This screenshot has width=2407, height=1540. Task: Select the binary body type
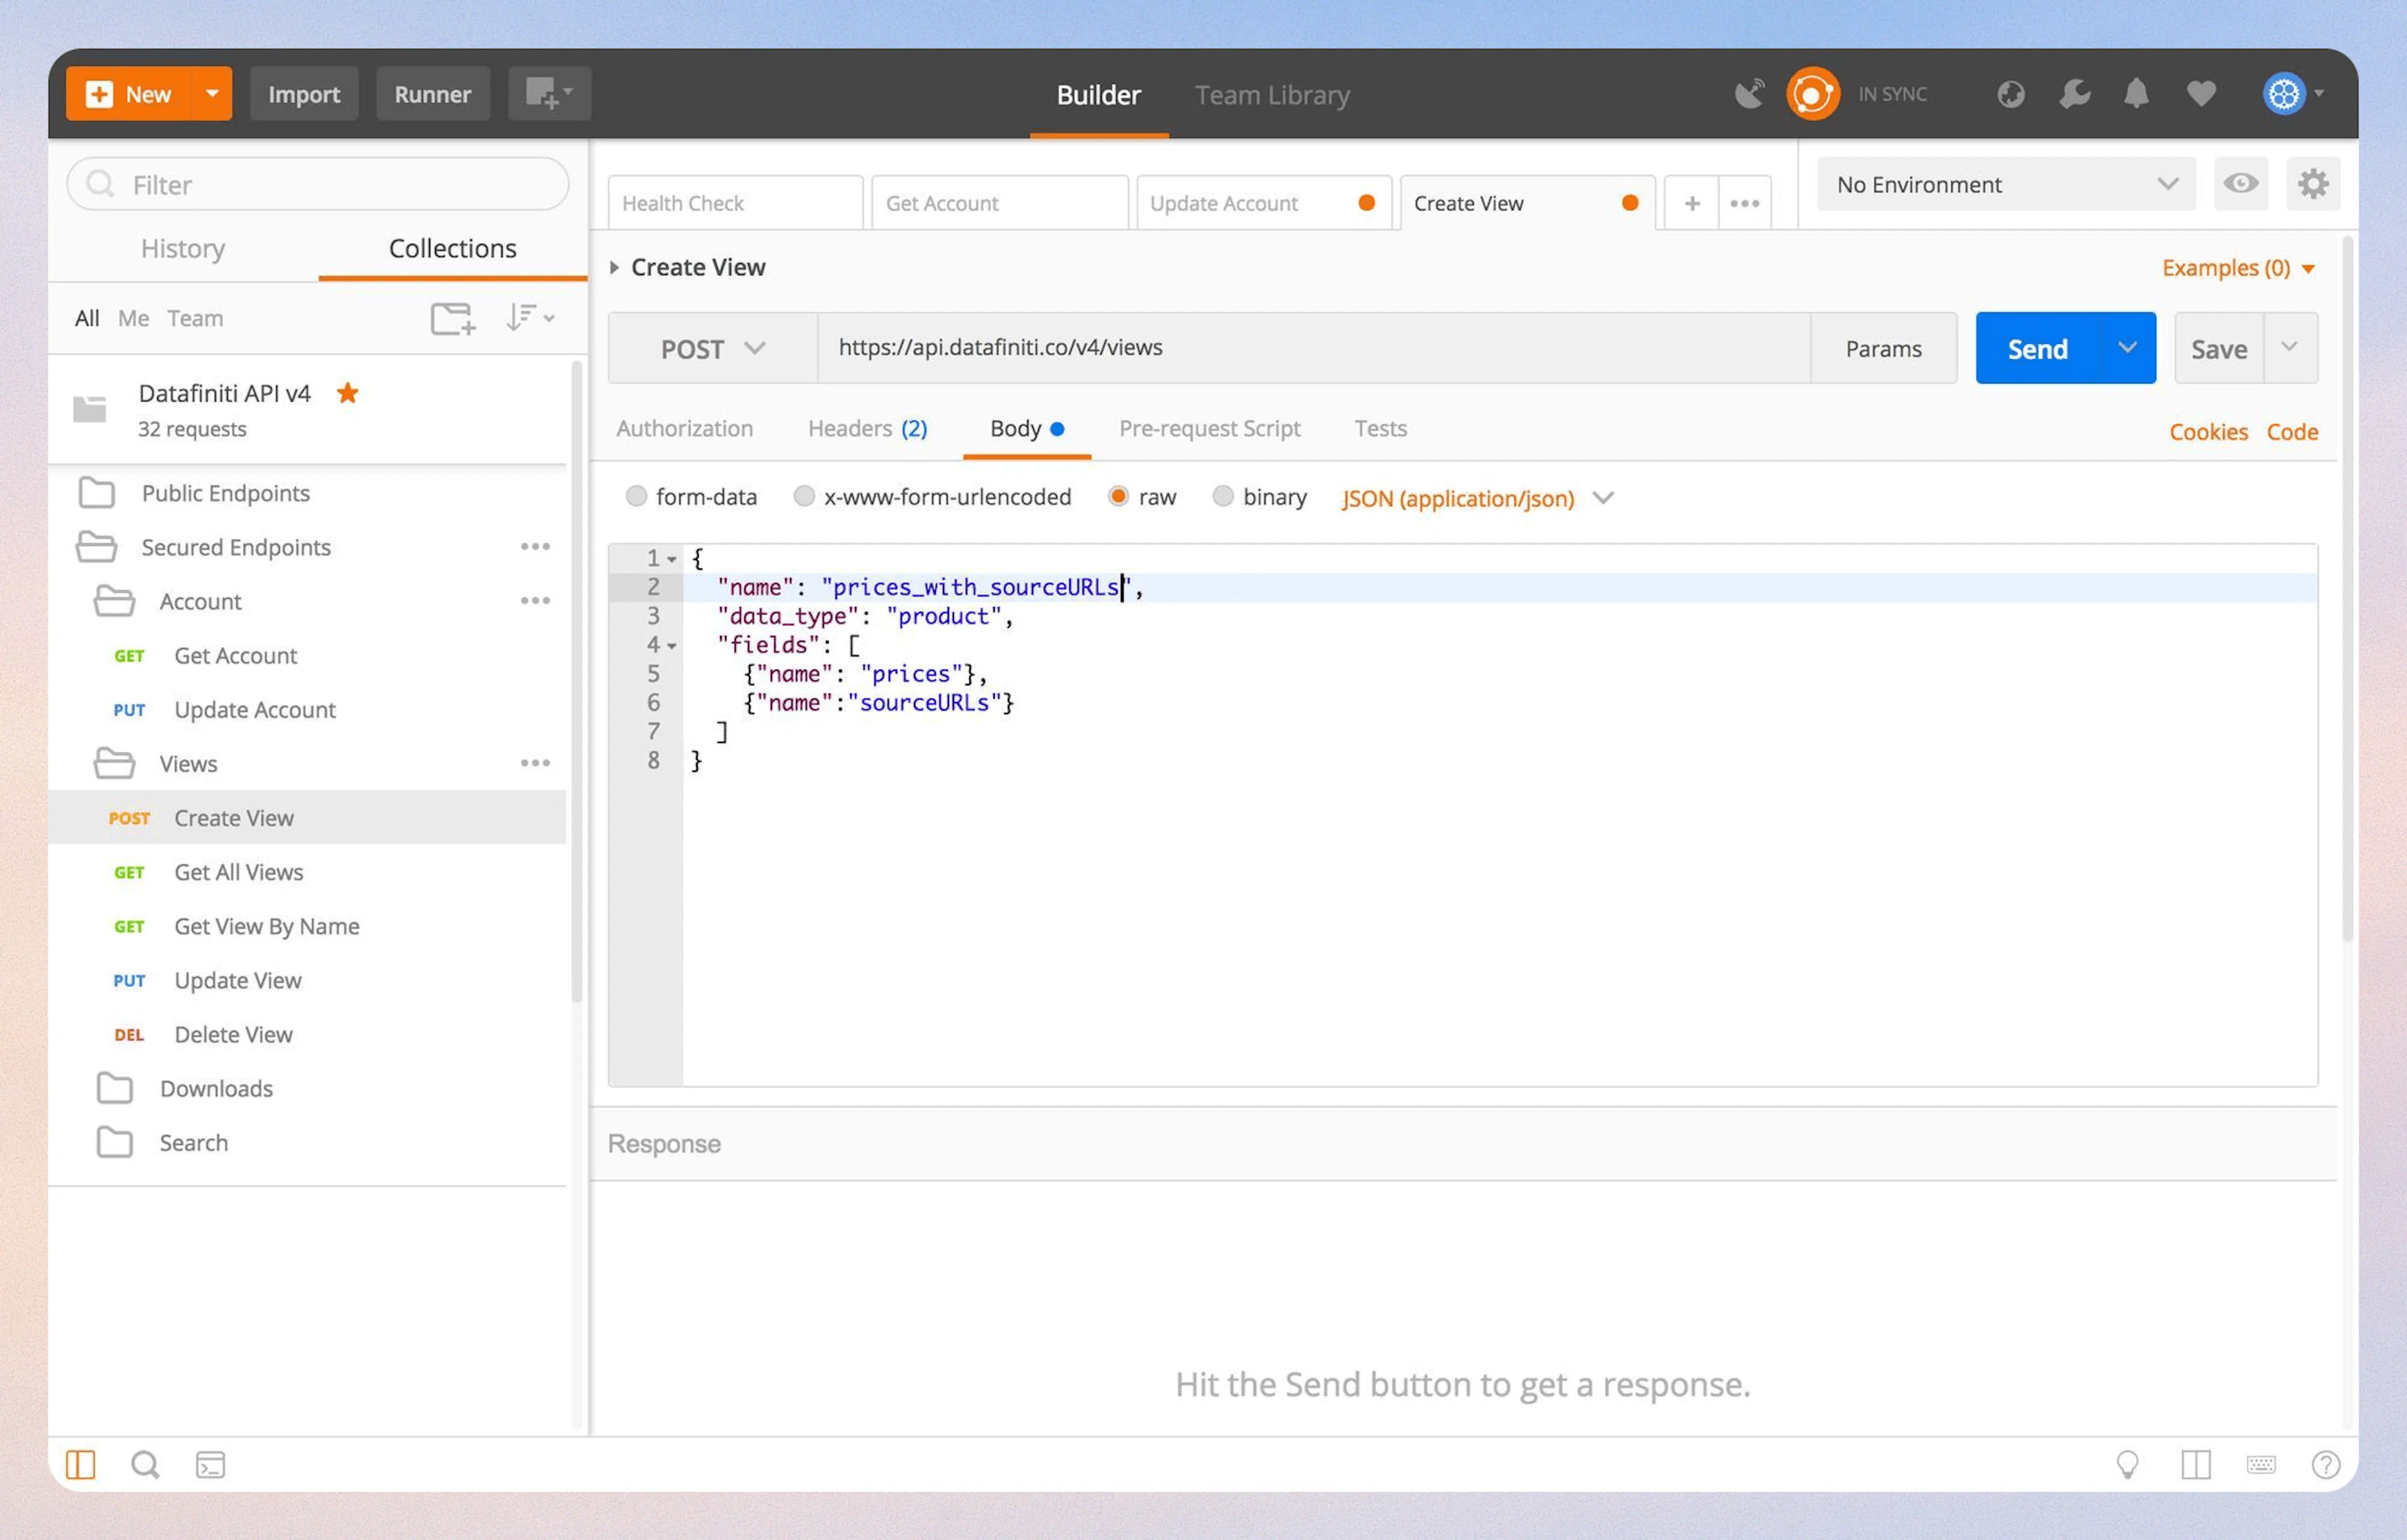click(1224, 496)
